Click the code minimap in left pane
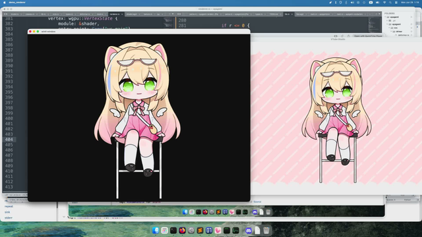The height and width of the screenshot is (237, 422). coord(169,23)
